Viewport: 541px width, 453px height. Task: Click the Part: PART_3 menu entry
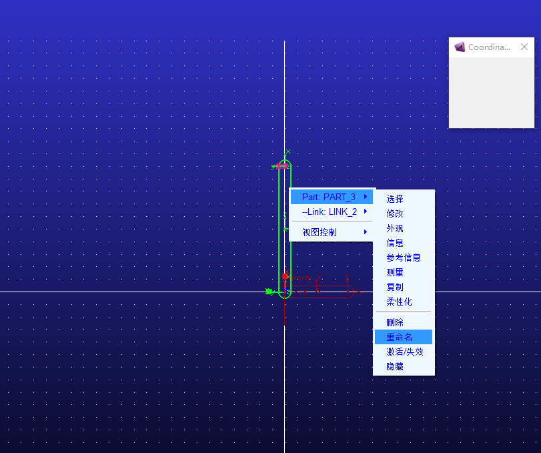coord(328,197)
